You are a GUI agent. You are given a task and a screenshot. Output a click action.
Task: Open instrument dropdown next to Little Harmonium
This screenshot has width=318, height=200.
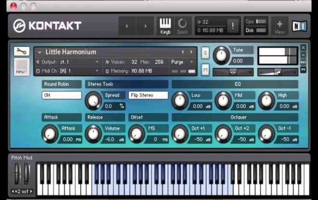(x=40, y=53)
